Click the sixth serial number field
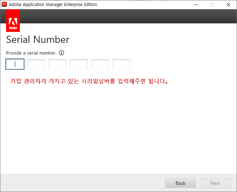The width and height of the screenshot is (237, 192). click(x=122, y=64)
